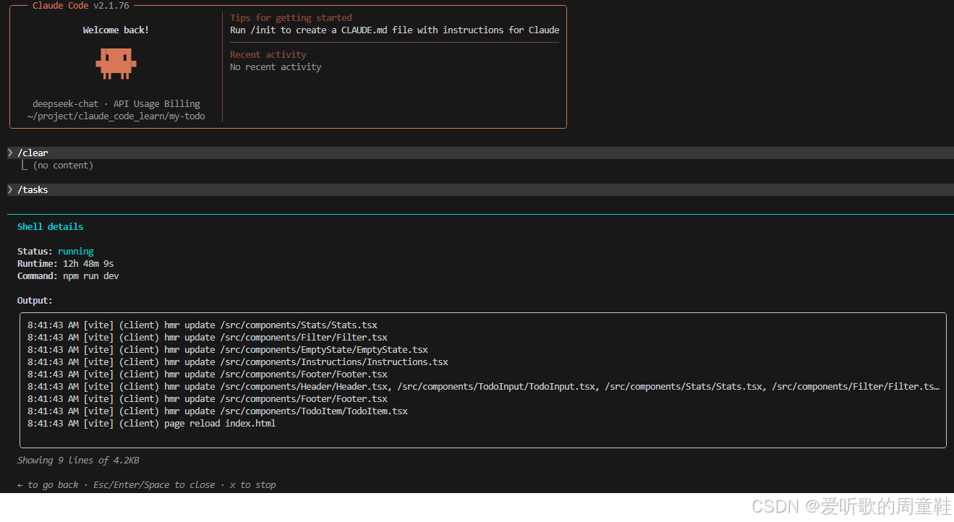Image resolution: width=954 pixels, height=522 pixels.
Task: Click the /tasks command line
Action: [x=480, y=189]
